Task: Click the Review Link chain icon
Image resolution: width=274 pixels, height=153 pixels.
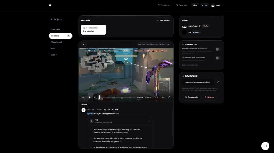Action: pos(183,76)
